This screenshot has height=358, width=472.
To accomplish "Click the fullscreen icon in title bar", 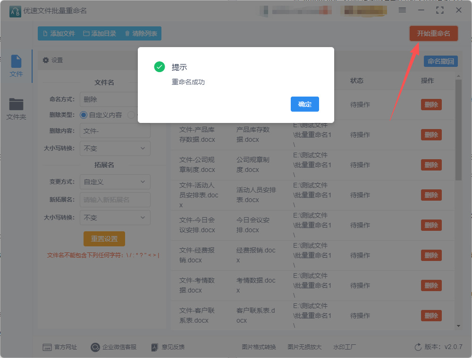I will coord(440,10).
